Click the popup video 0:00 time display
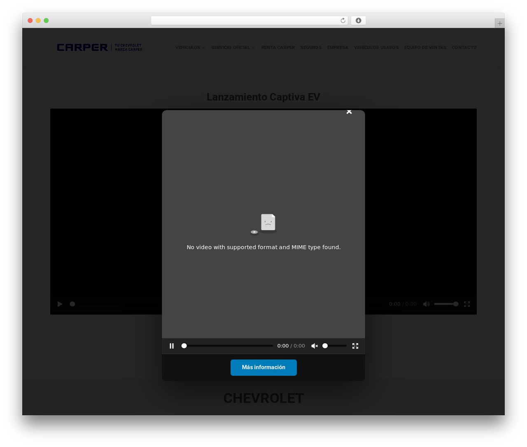The image size is (527, 447). 291,346
